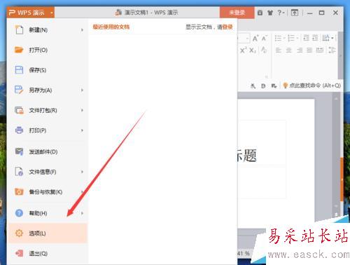Viewport: 350px width, 265px height.
Task: Click the 选项(L) gear icon
Action: pos(19,233)
